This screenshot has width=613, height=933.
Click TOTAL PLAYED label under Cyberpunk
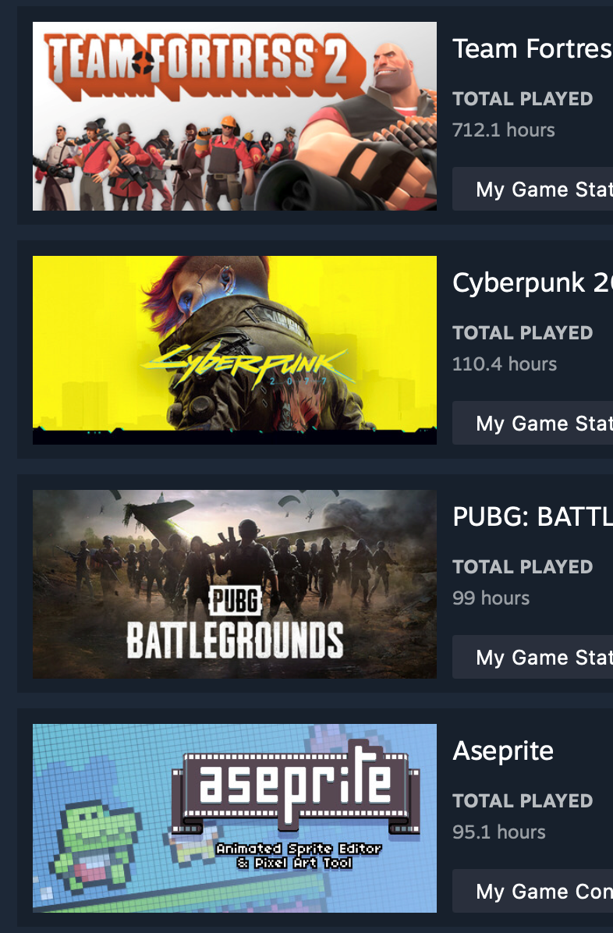coord(523,332)
